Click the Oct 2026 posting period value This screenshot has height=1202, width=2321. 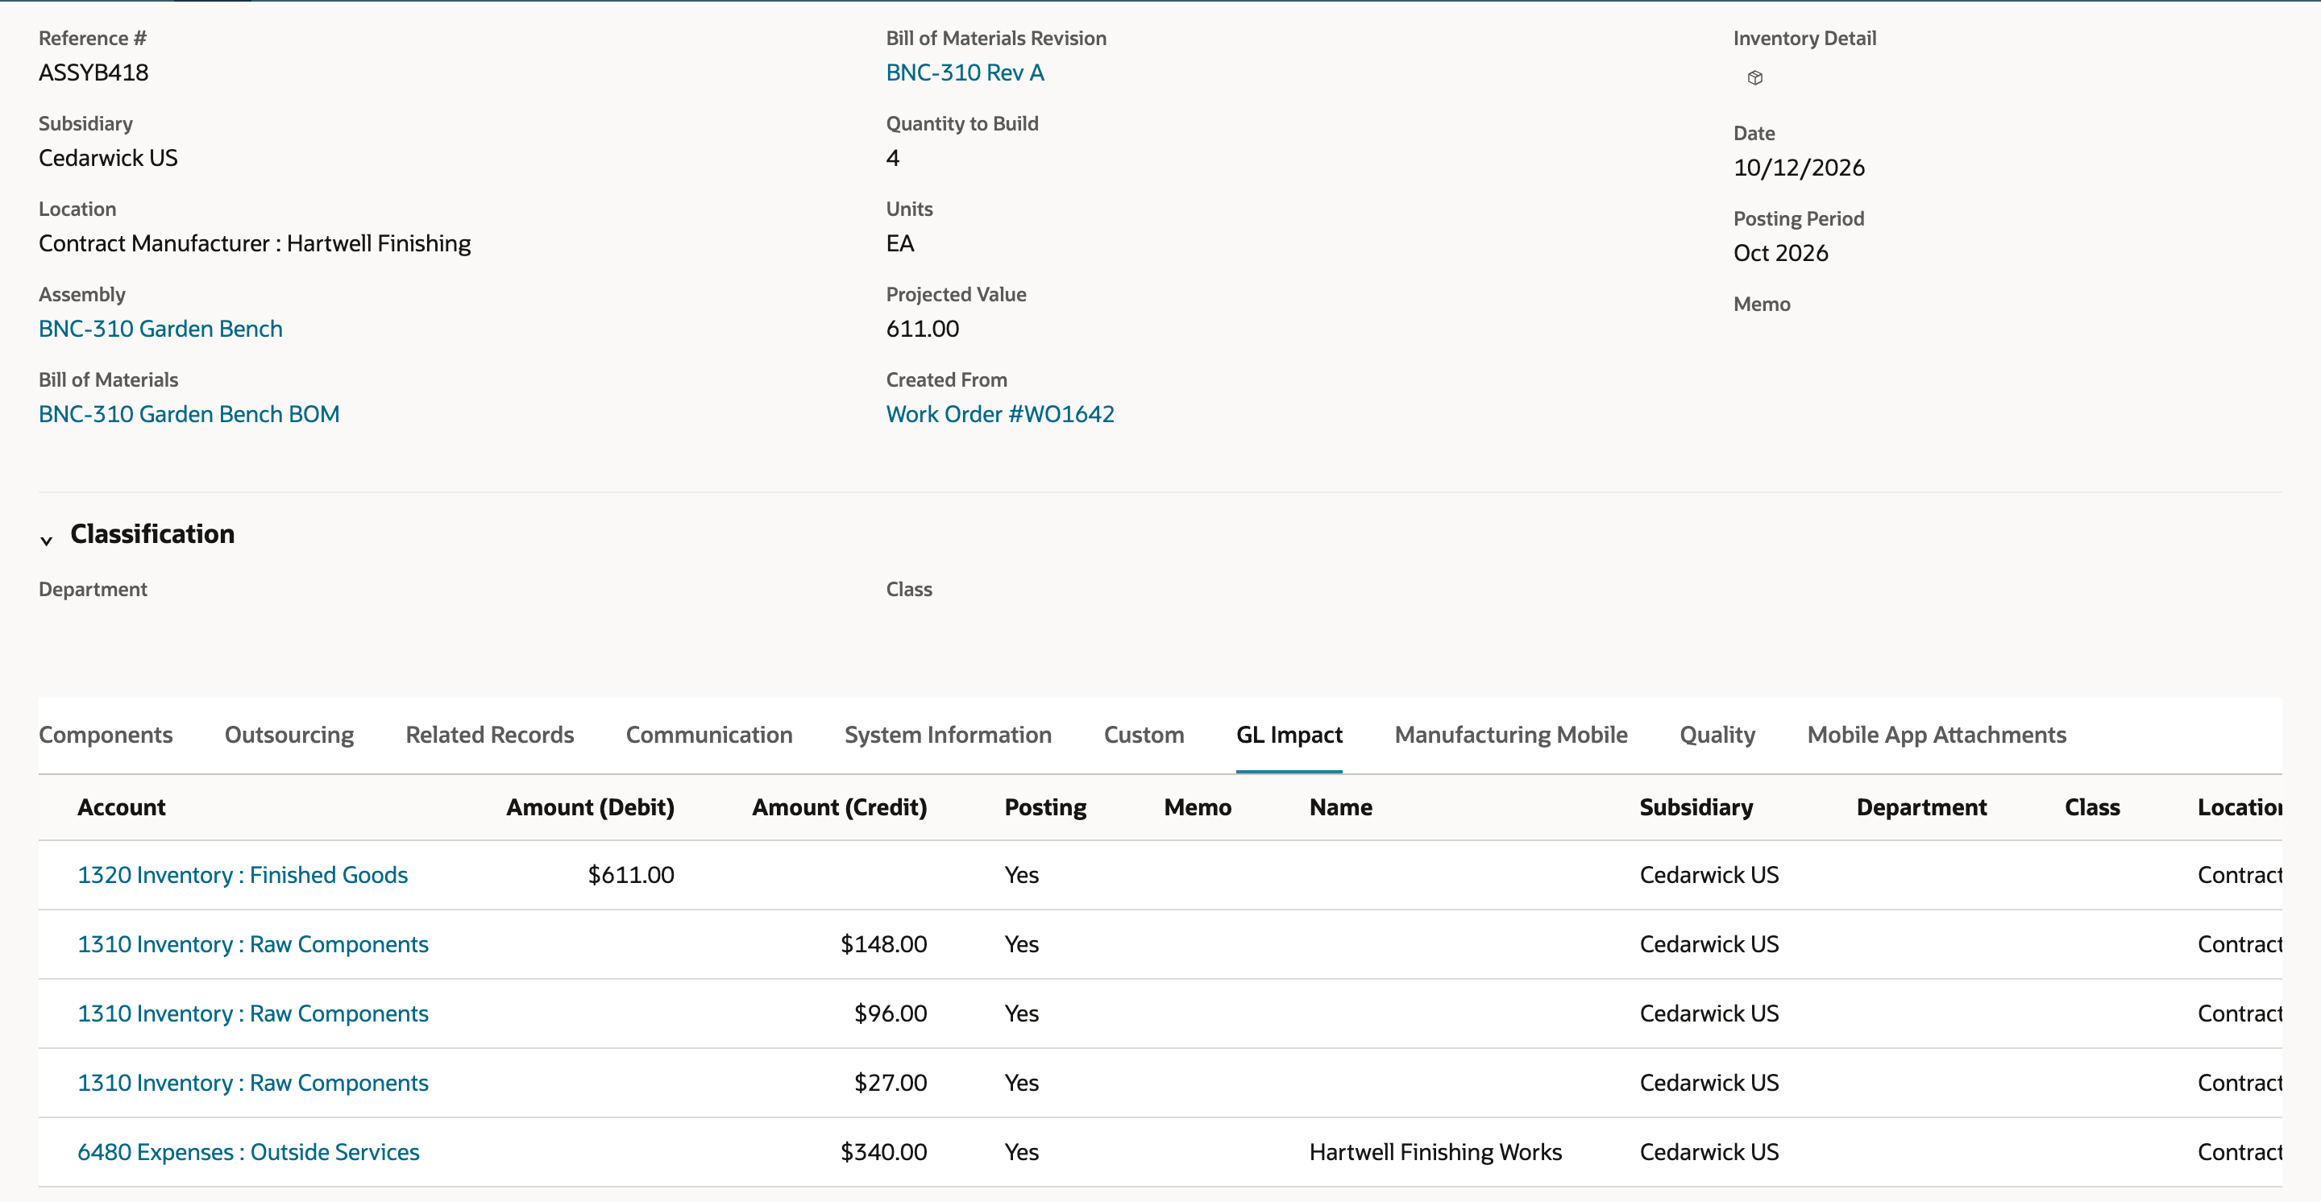pyautogui.click(x=1780, y=253)
